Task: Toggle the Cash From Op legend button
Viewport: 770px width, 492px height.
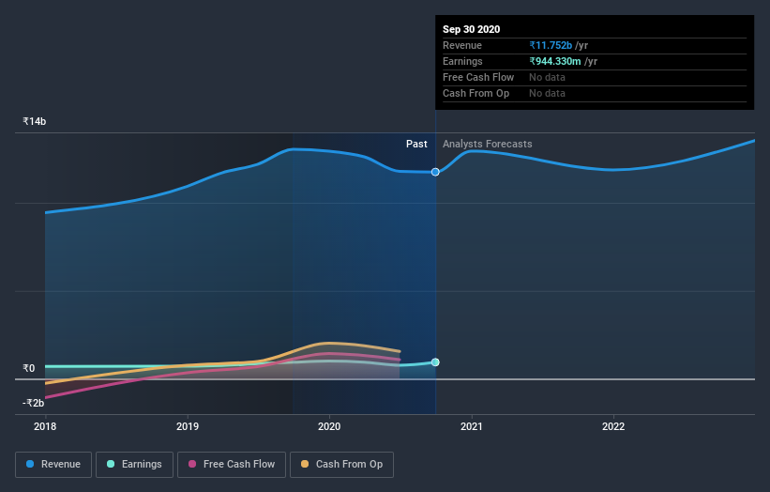Action: click(x=341, y=465)
